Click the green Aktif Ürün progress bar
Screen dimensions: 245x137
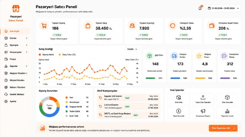151,78
